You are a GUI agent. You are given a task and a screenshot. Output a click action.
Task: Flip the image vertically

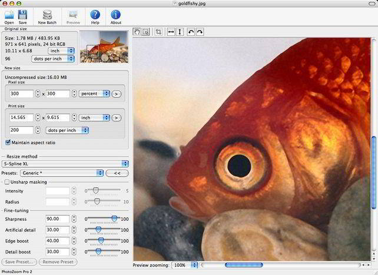[180, 32]
